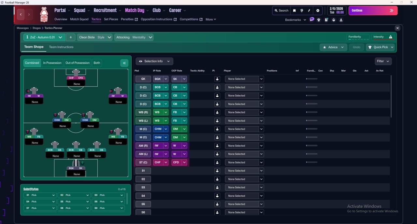
Task: Select the Both pitch view option
Action: [97, 63]
